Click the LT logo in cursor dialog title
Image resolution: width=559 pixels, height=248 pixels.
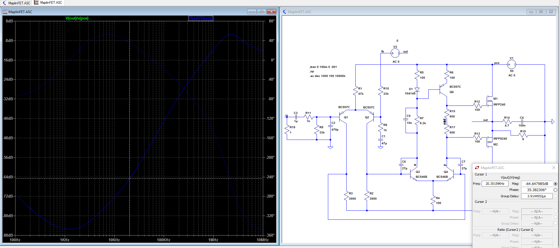[477, 168]
